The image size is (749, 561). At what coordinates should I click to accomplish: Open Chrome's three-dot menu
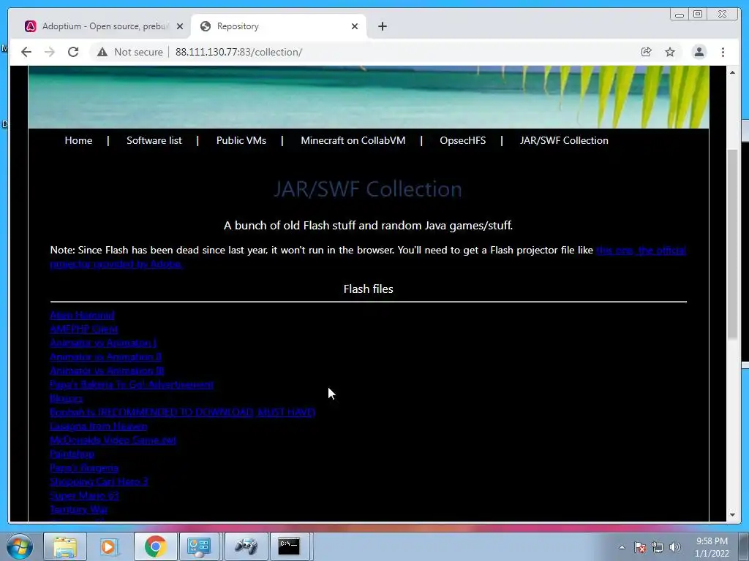point(723,52)
